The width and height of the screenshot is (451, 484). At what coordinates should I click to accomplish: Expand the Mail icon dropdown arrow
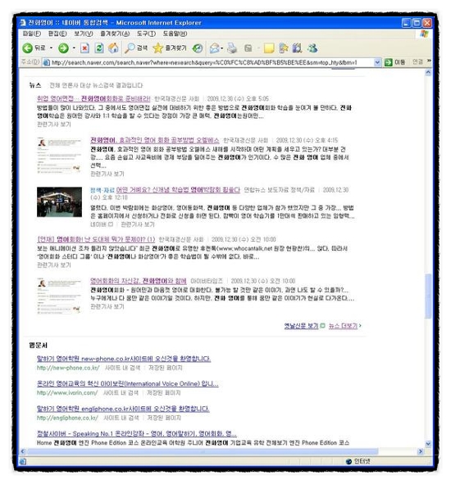click(221, 47)
